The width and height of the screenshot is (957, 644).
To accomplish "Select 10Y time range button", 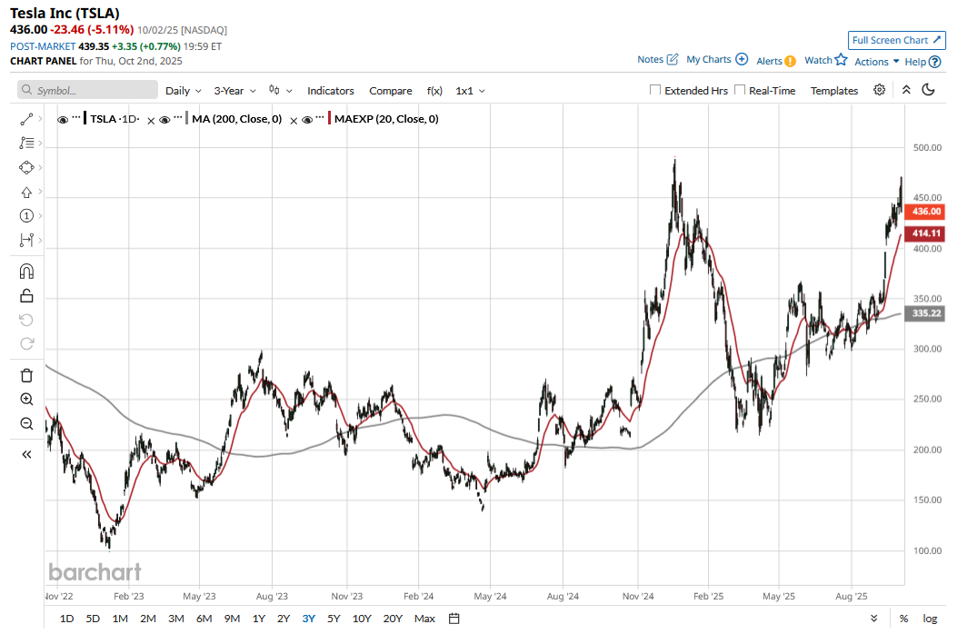I will [x=362, y=619].
